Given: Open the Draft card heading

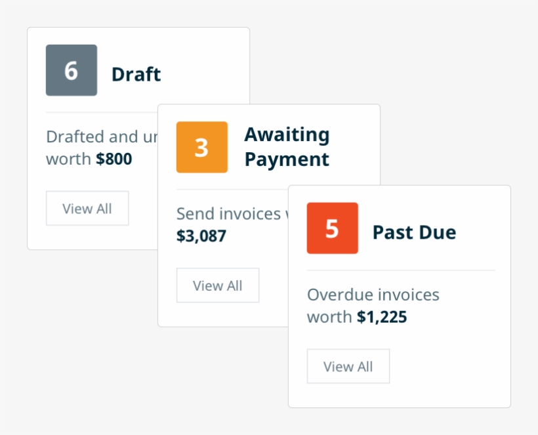Looking at the screenshot, I should pos(136,73).
